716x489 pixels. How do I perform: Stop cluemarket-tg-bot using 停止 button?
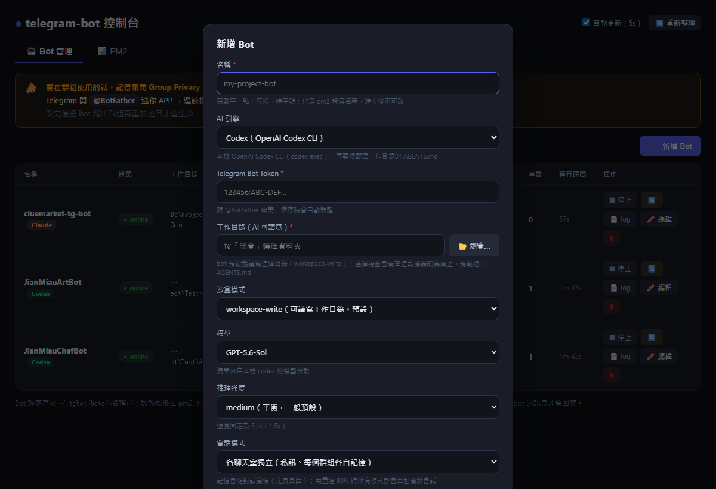coord(620,200)
